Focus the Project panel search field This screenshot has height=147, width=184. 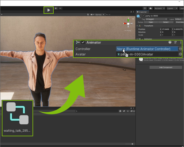click(97, 111)
